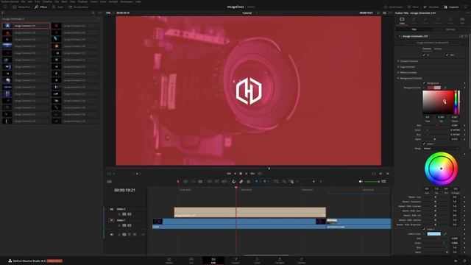Open the Metadata panel button
The width and height of the screenshot is (471, 265).
[x=431, y=7]
